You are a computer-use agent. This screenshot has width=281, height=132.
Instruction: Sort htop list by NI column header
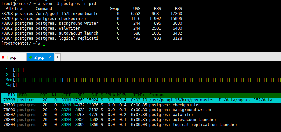point(54,95)
